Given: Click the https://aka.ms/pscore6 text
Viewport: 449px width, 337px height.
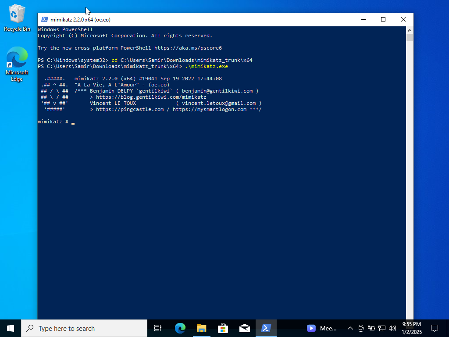Looking at the screenshot, I should click(188, 48).
